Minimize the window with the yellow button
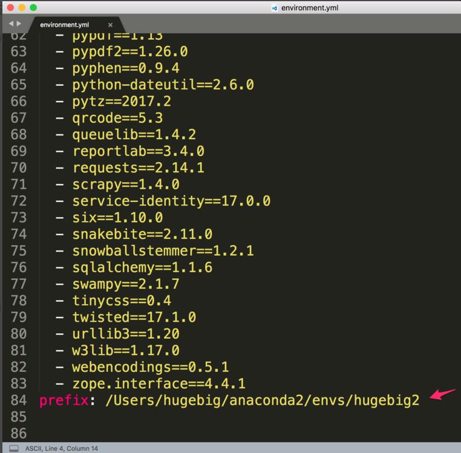The height and width of the screenshot is (453, 461). [21, 8]
